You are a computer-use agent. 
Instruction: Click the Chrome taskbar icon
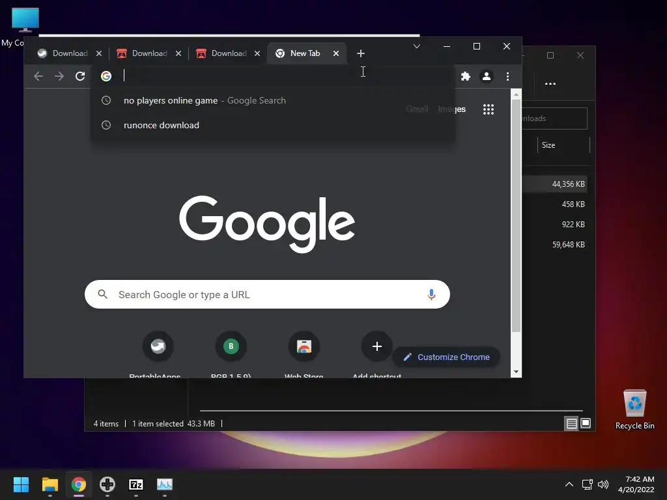[x=79, y=484]
